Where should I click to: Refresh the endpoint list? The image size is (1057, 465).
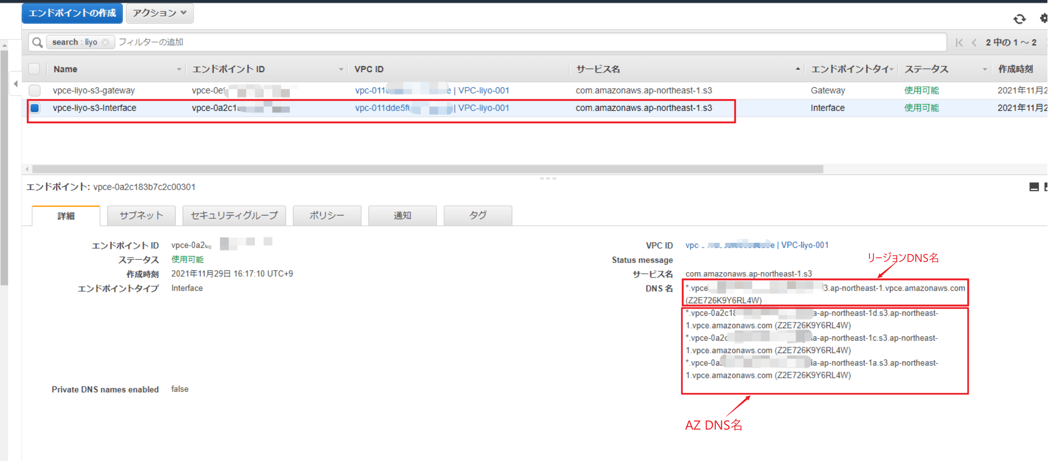point(1020,19)
